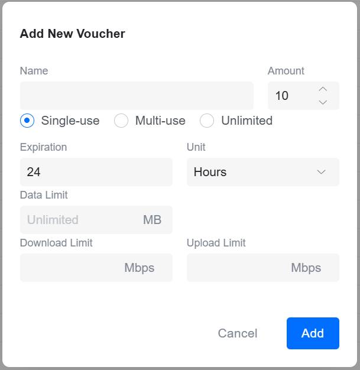Choose the Multi-use voucher option
Image resolution: width=360 pixels, height=370 pixels.
click(x=121, y=121)
